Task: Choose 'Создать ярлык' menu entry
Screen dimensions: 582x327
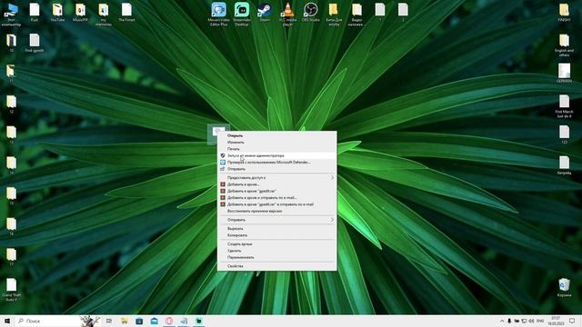Action: [x=276, y=244]
